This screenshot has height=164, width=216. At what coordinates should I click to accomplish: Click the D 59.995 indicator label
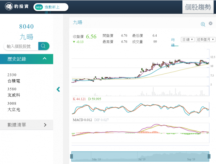point(94,99)
